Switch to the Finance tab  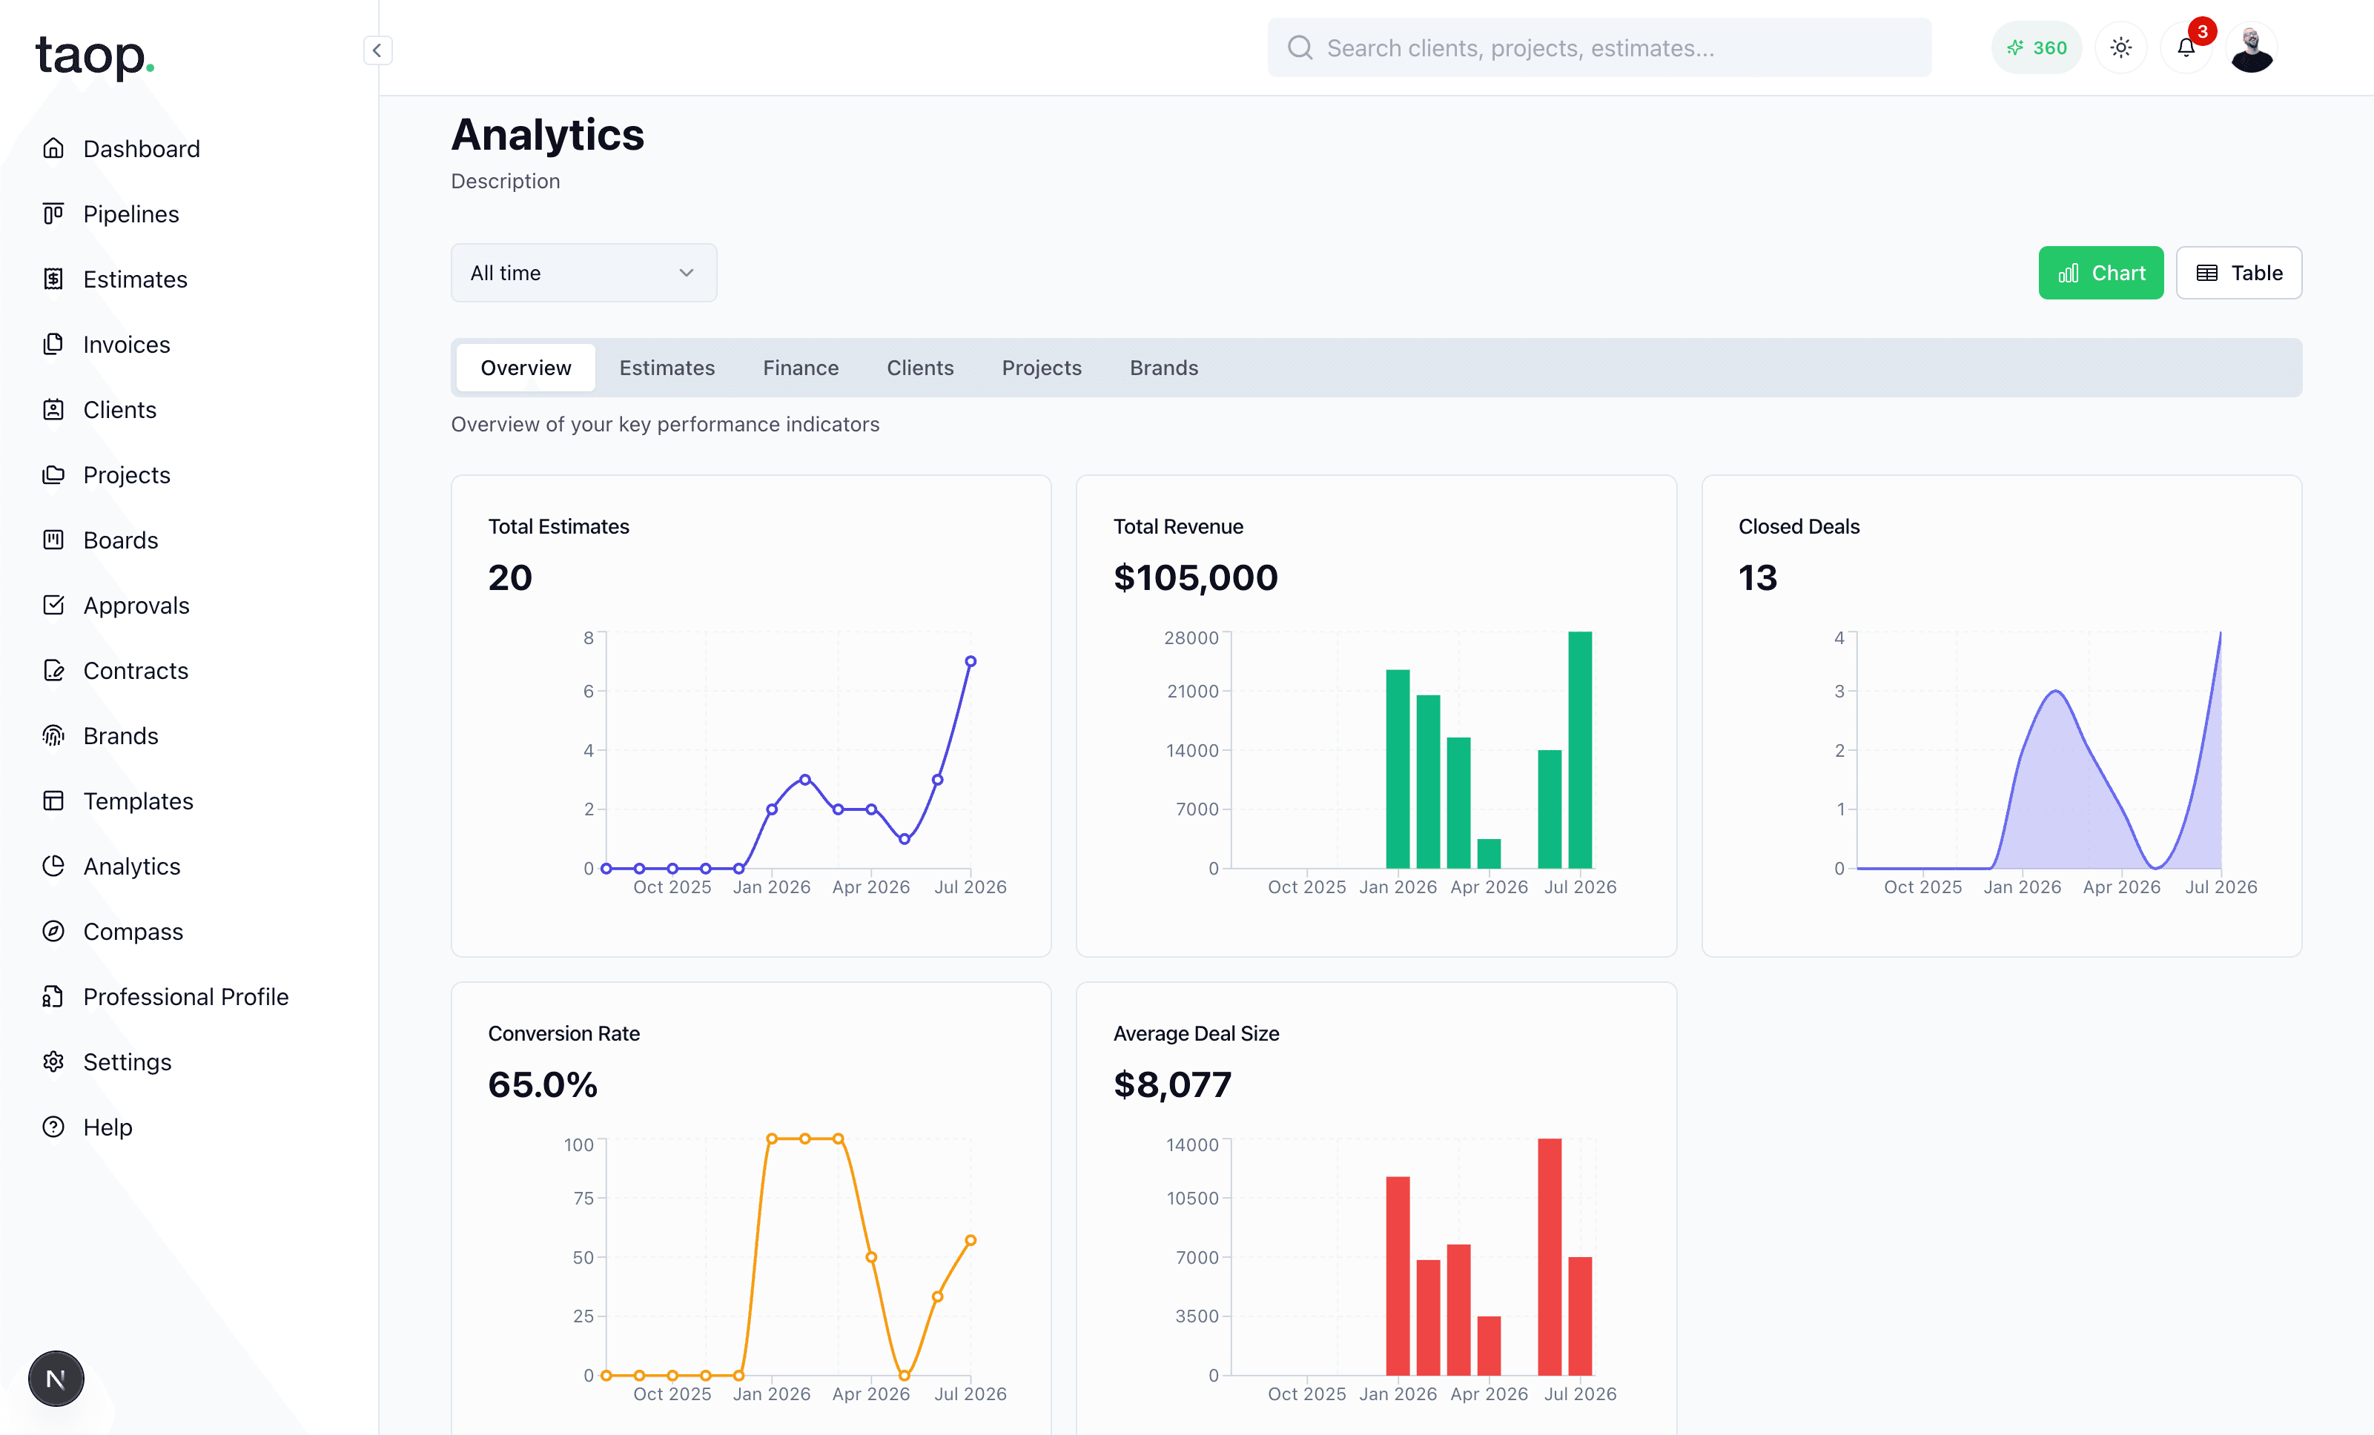tap(801, 368)
